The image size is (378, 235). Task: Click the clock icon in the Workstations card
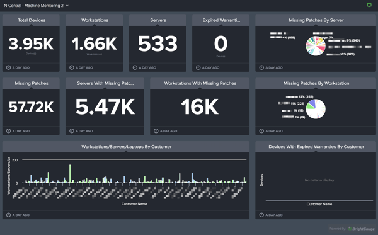click(72, 68)
